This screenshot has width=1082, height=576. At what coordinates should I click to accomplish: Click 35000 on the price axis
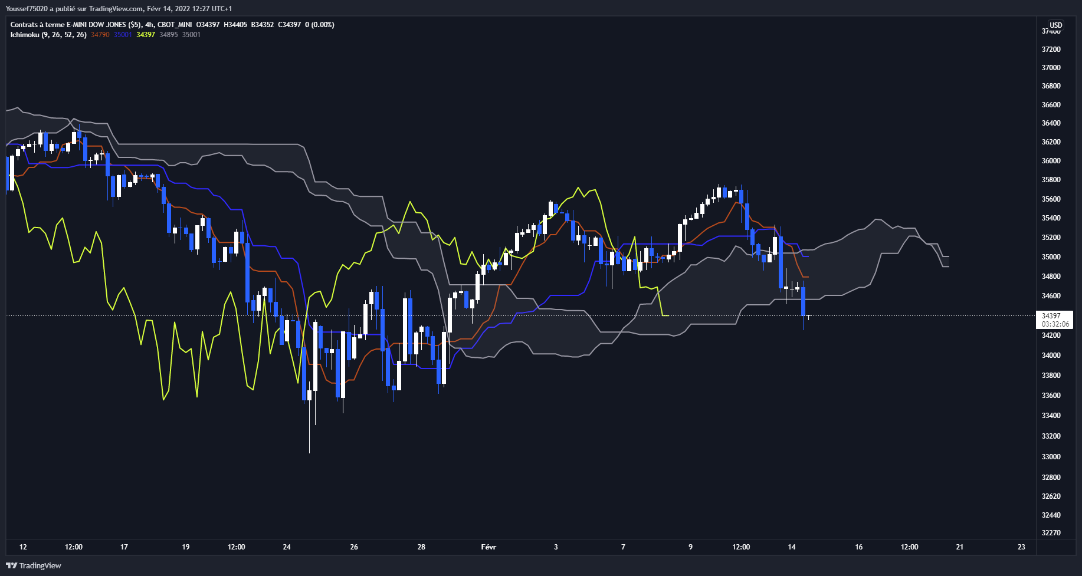coord(1051,257)
